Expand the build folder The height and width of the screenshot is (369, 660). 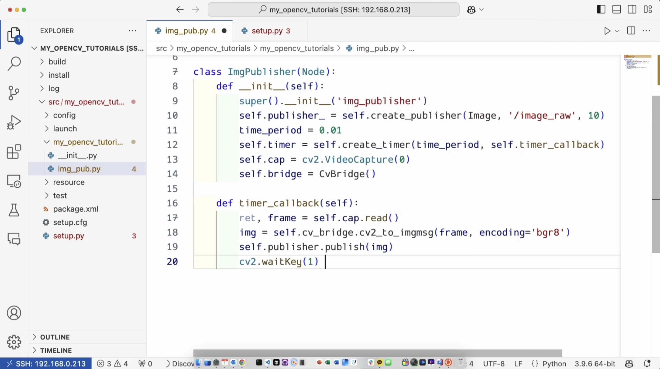[57, 61]
